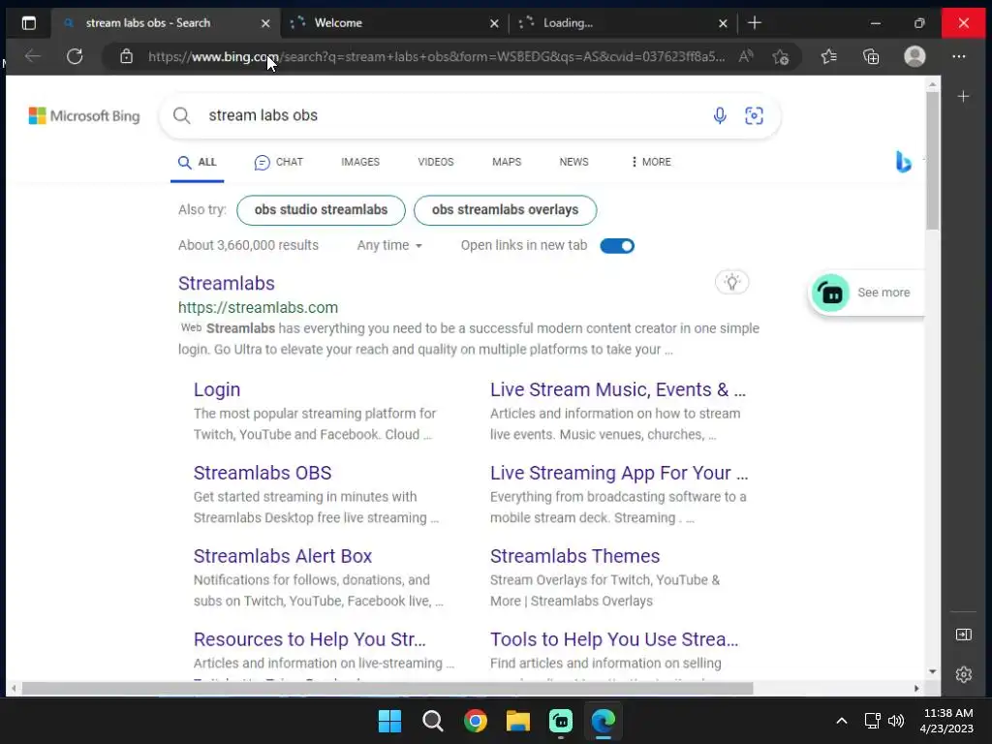Open the Favorites list icon
The height and width of the screenshot is (744, 992).
pos(829,56)
